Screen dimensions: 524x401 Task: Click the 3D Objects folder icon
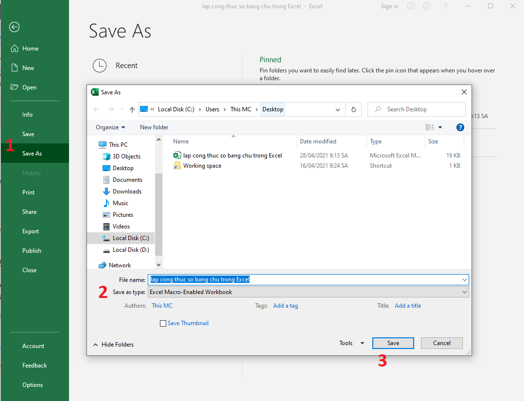[106, 157]
